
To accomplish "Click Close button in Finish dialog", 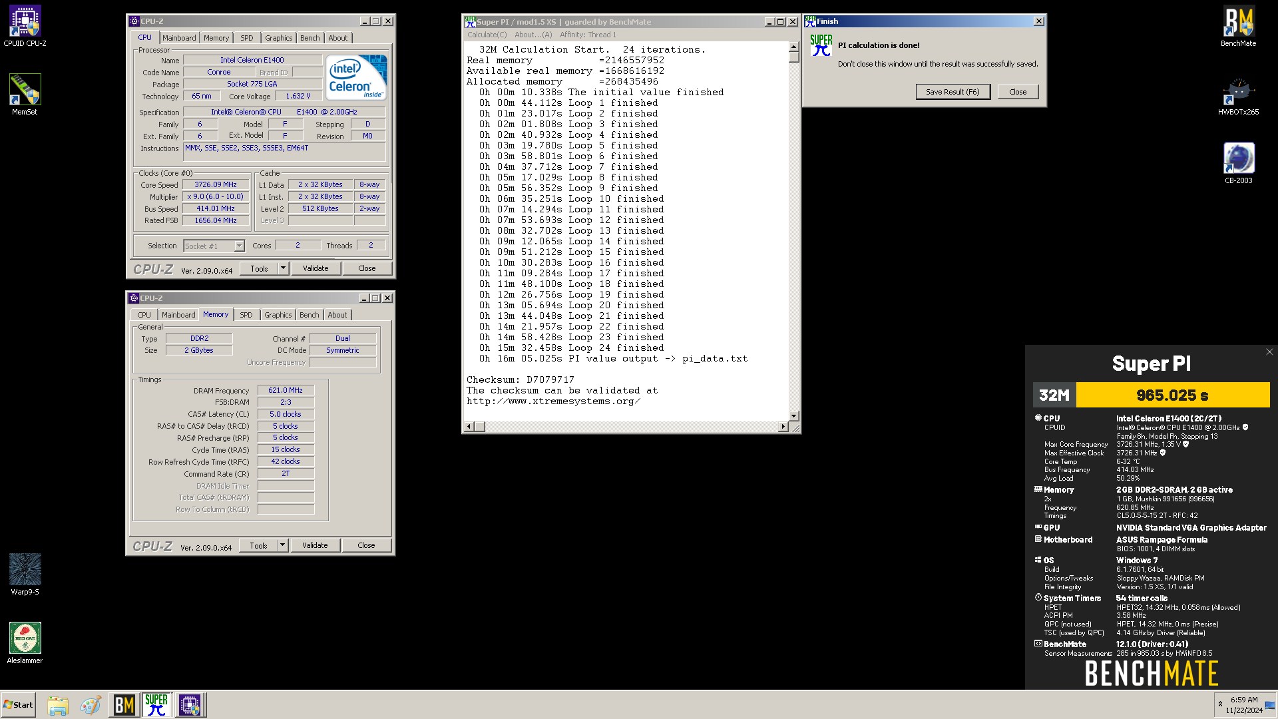I will pyautogui.click(x=1018, y=92).
